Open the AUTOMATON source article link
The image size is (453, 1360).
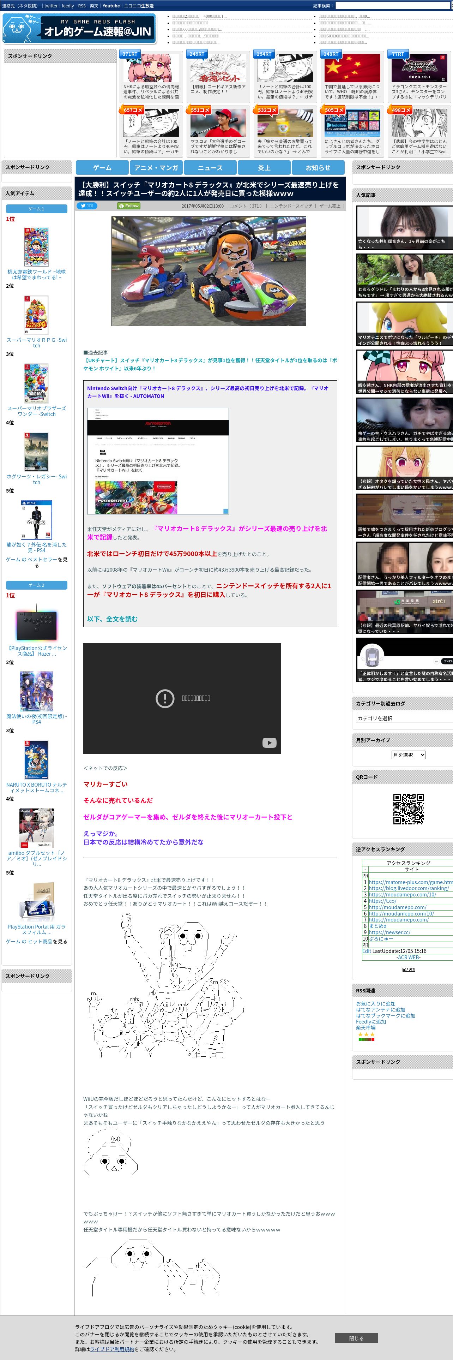(208, 392)
